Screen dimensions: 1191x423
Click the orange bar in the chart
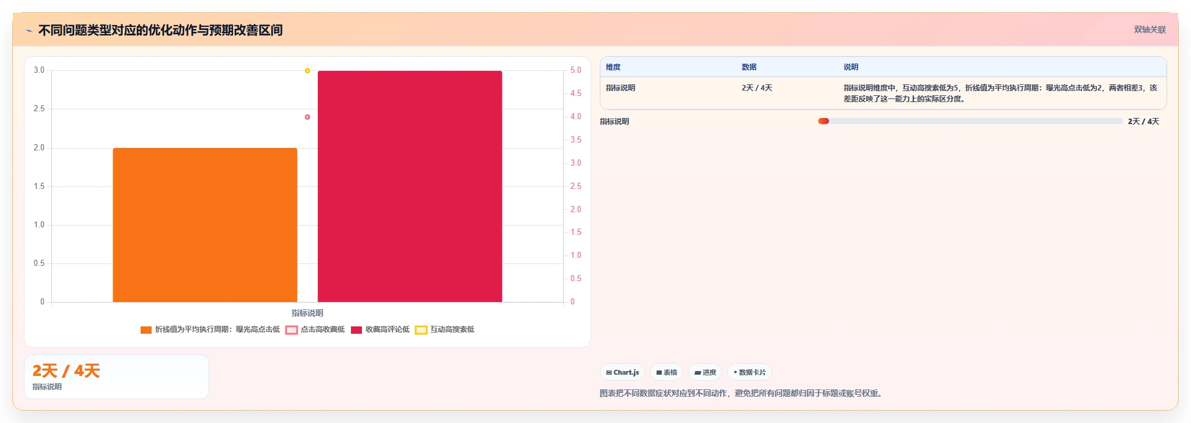[x=205, y=225]
